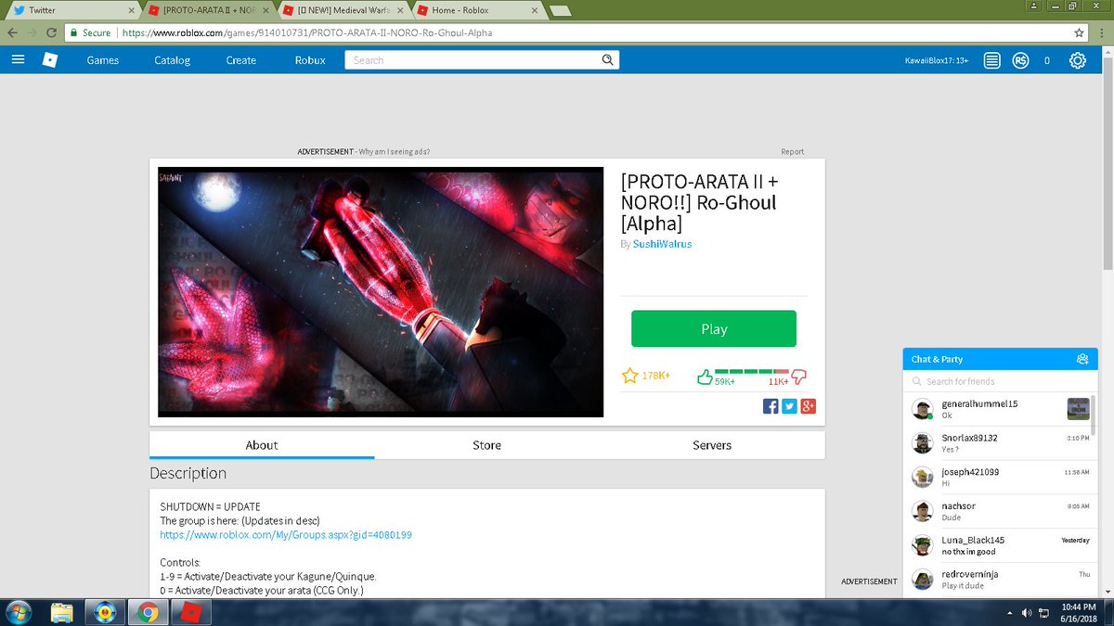Click the Robux currency icon
1114x626 pixels.
click(x=1021, y=60)
